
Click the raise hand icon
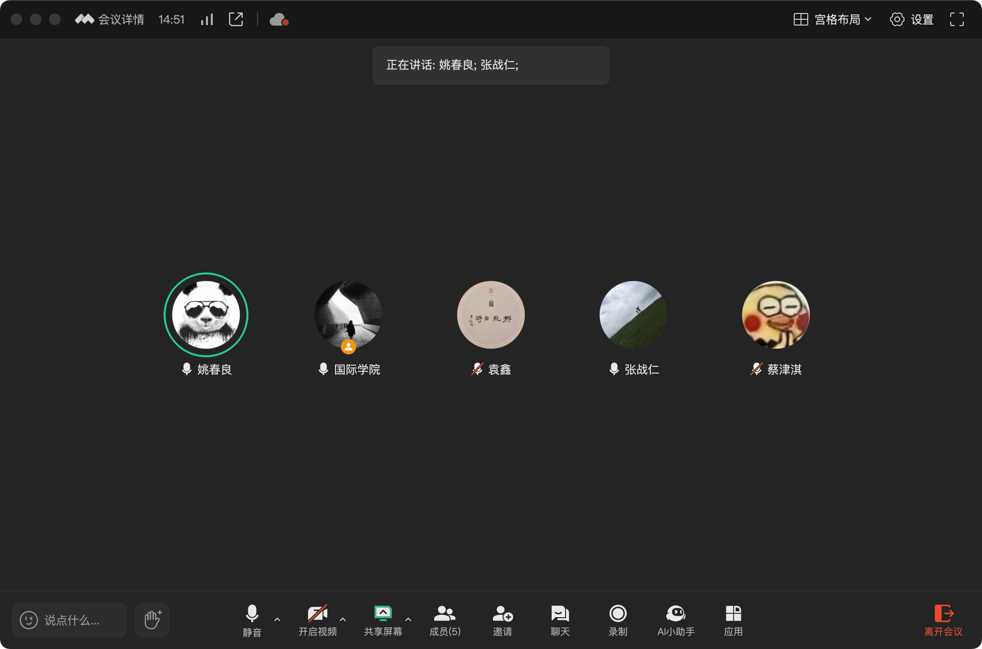152,620
